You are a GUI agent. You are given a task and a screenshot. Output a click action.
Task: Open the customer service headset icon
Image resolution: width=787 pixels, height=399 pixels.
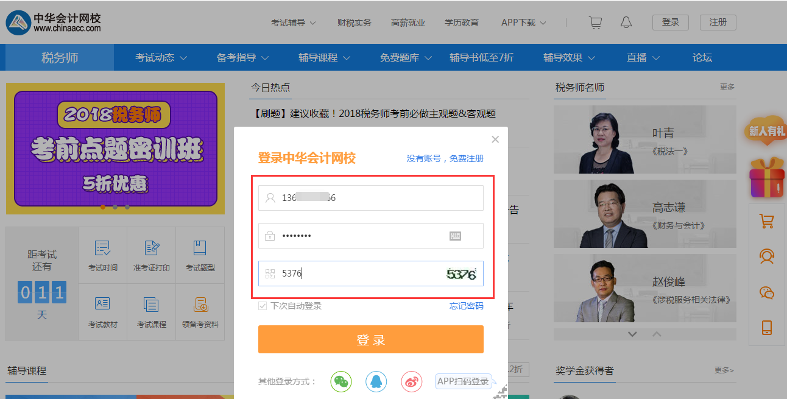767,256
